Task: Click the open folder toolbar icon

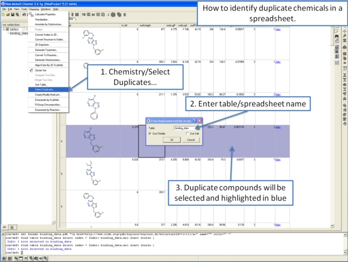Action: tap(7, 14)
